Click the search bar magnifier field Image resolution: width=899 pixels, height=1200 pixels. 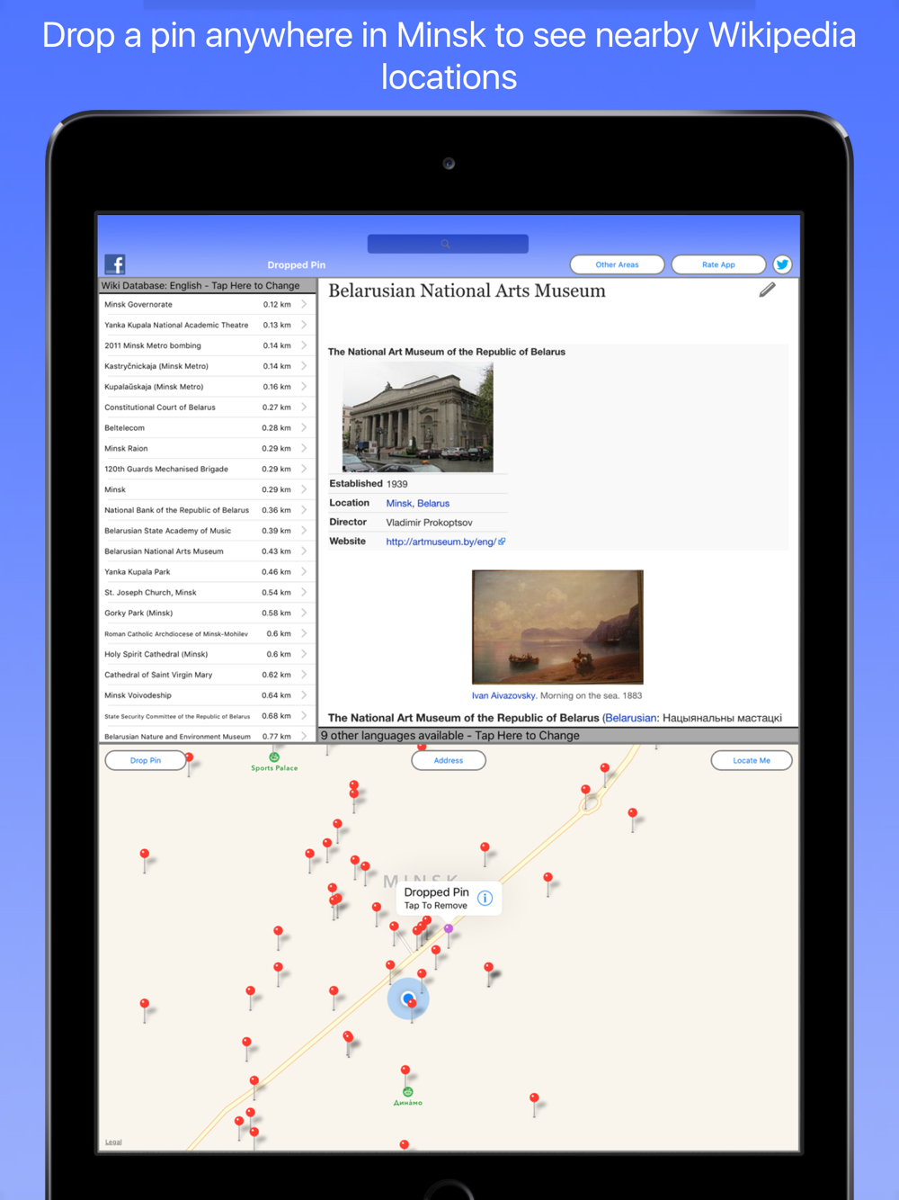448,244
